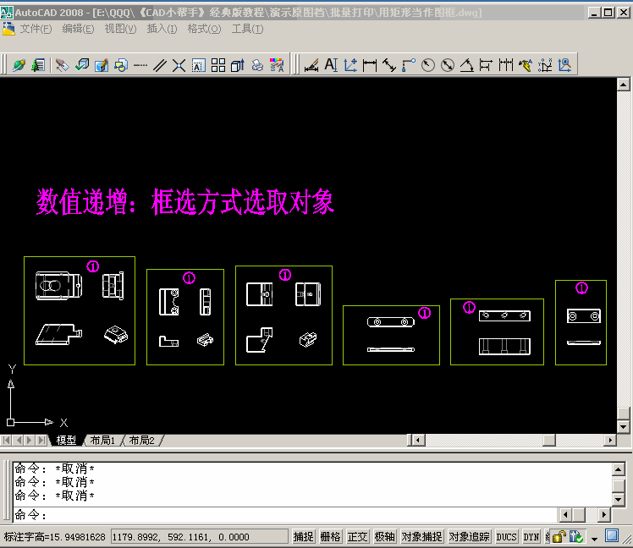
Task: Click the first-tab navigation arrow
Action: [x=6, y=441]
